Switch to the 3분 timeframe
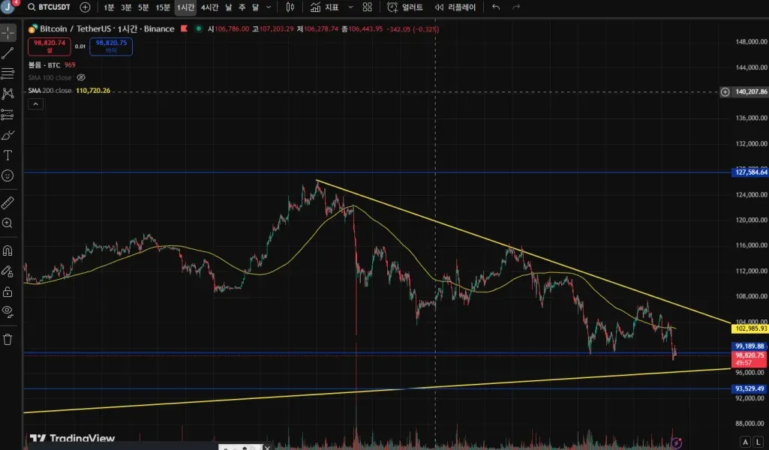This screenshot has height=450, width=769. pos(126,7)
